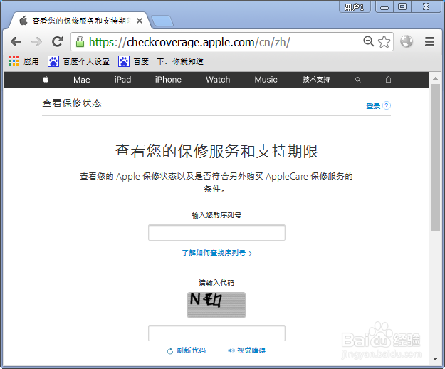
Task: Click the serial number input field
Action: pyautogui.click(x=216, y=233)
